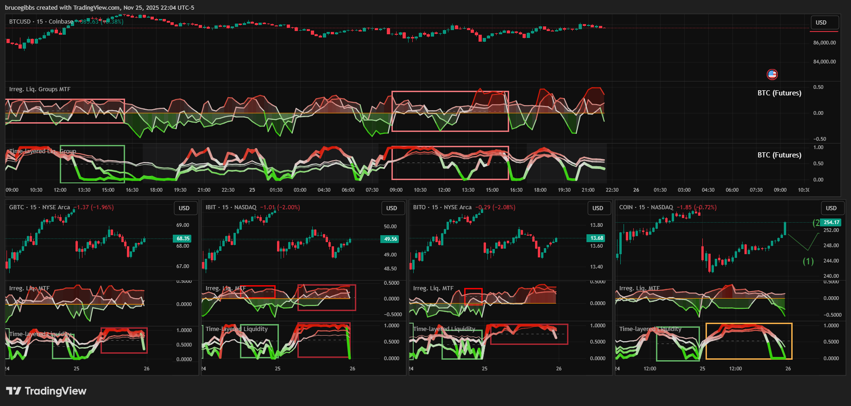Screen dimensions: 851x406
Task: Open the USD currency button on BITO chart
Action: (x=598, y=208)
